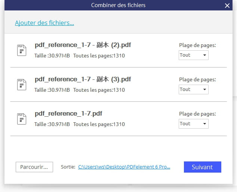Click dropdown arrow in third Tout box

(204, 124)
